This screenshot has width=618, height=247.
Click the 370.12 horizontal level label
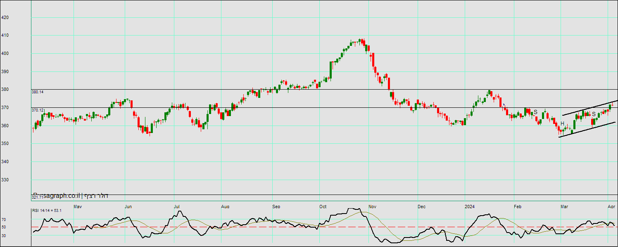[x=38, y=110]
